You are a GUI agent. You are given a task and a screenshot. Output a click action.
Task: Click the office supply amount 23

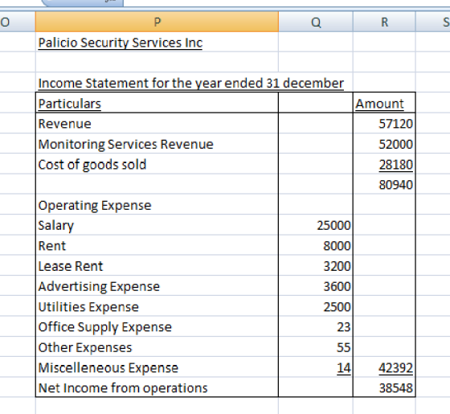pyautogui.click(x=316, y=326)
